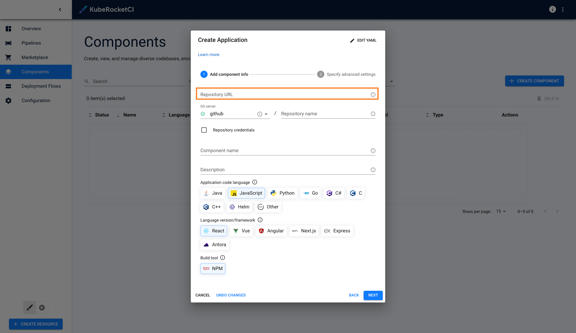Click the Overview dashboard icon
Screen dimensions: 576x333
pos(8,28)
